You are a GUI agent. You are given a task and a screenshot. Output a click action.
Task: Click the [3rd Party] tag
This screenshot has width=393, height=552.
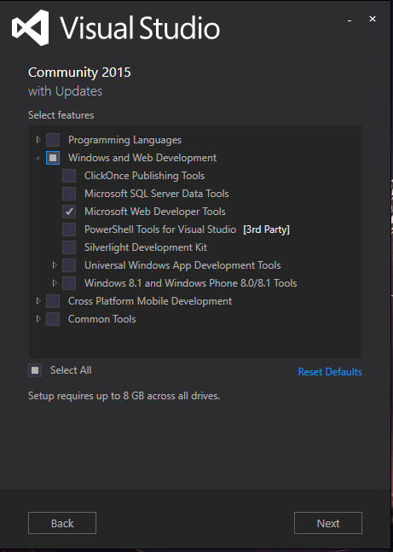coord(266,230)
